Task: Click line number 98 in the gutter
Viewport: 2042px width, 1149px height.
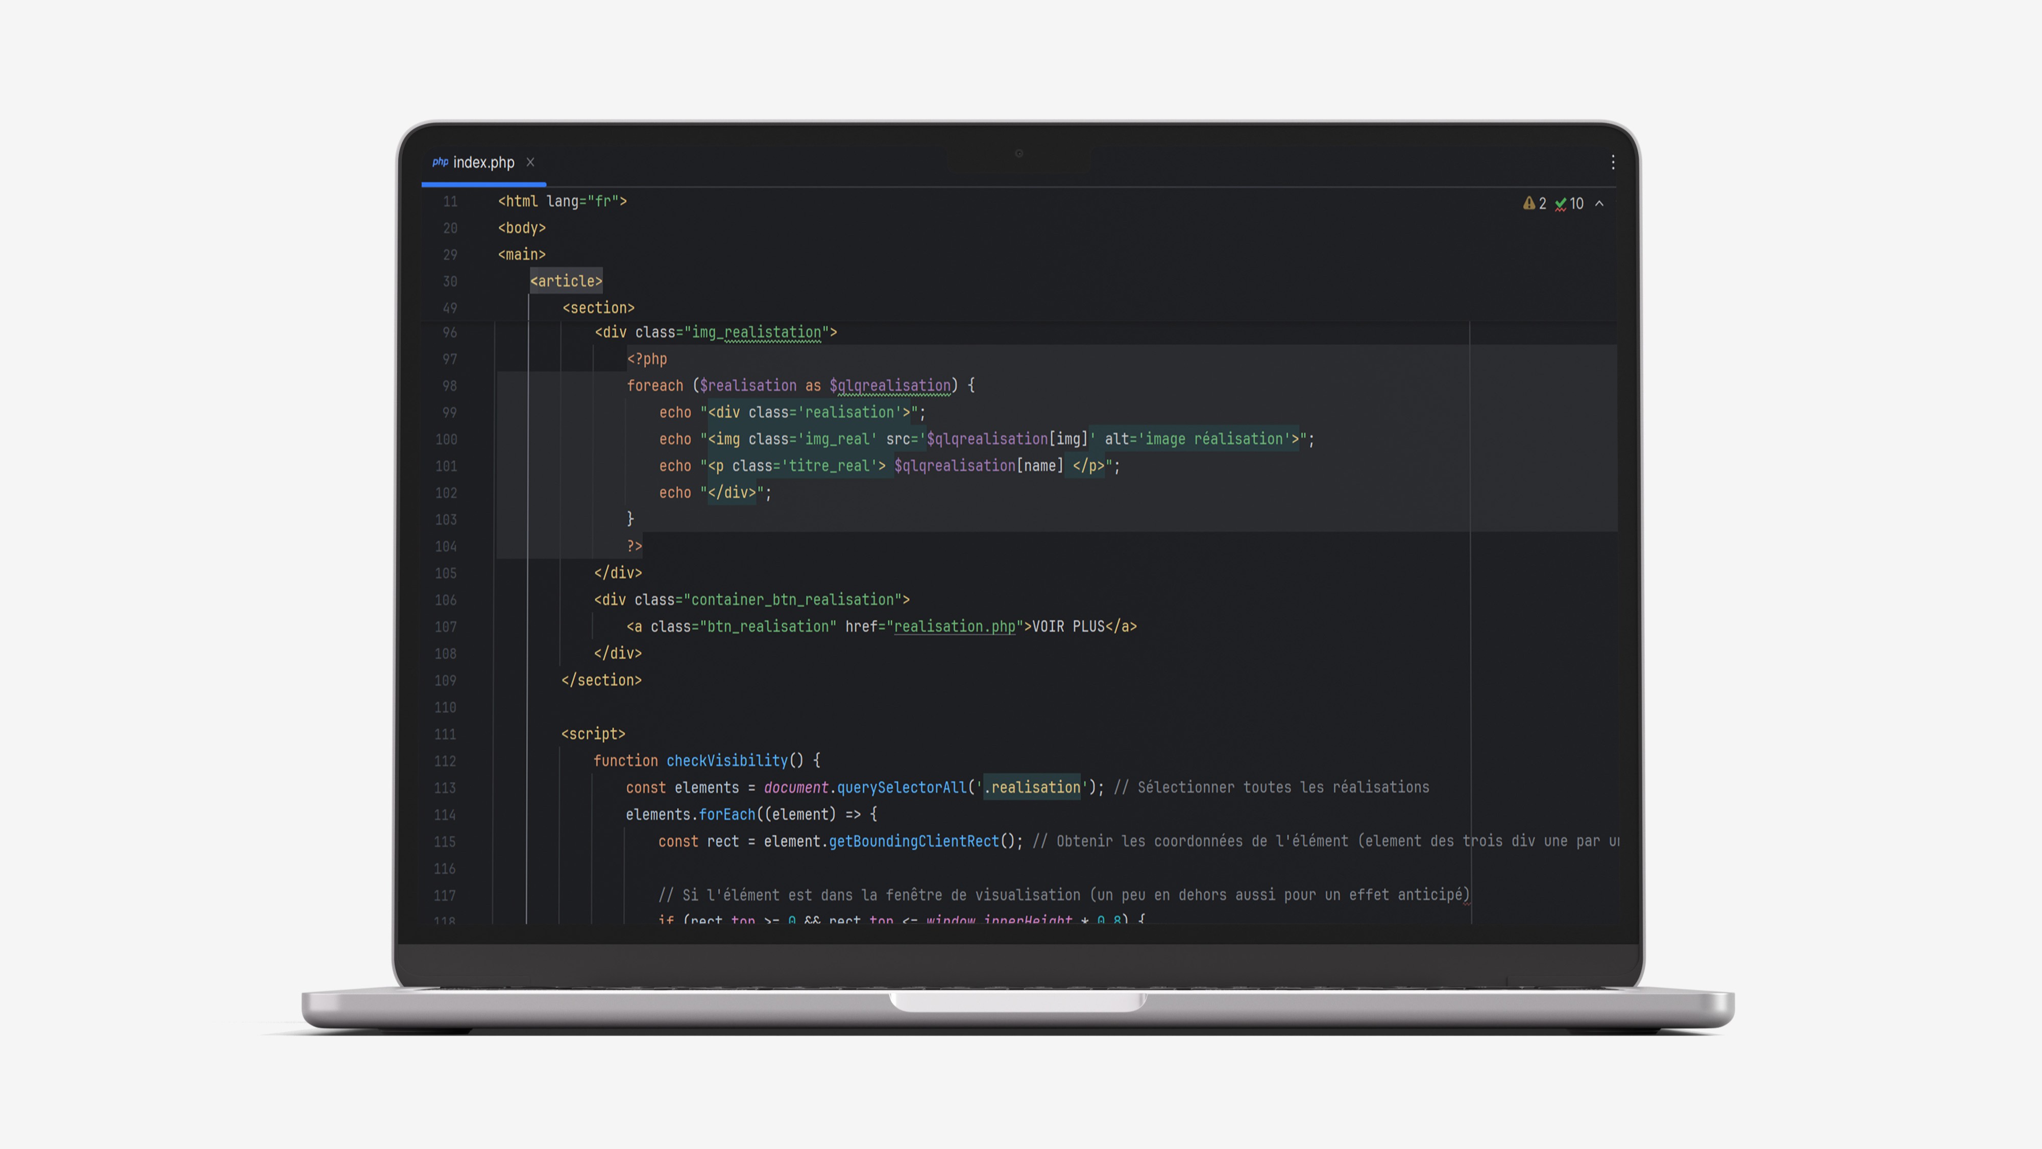Action: point(449,386)
